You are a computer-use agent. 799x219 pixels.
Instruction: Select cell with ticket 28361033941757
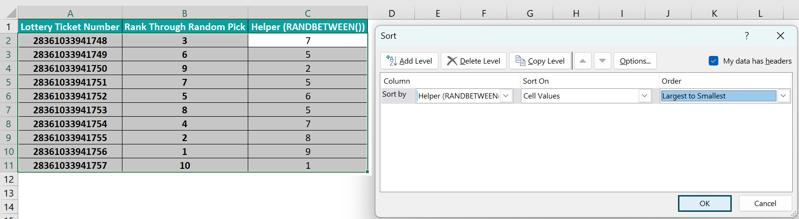pos(70,165)
